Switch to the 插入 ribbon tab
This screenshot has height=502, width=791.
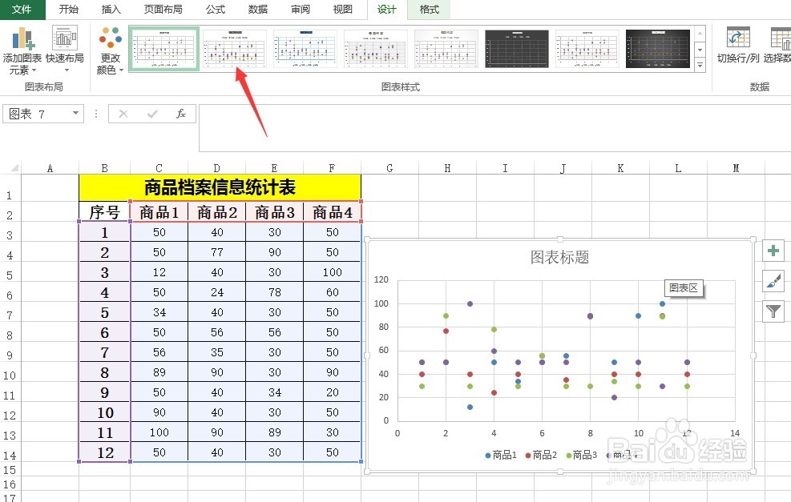point(111,10)
